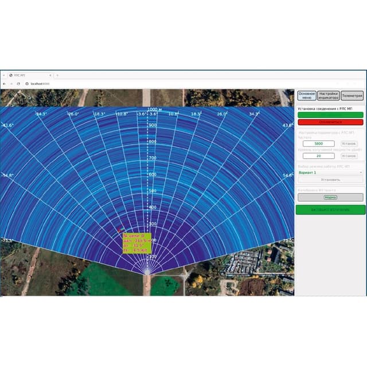The height and width of the screenshot is (367, 367).
Task: Click the green connection status bar
Action: (x=330, y=115)
